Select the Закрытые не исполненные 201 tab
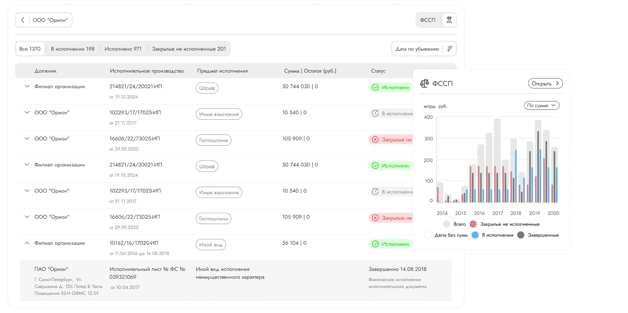The width and height of the screenshot is (628, 313). tap(189, 49)
